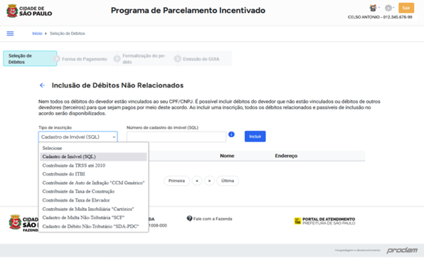
Task: Click the Fale com a Fazenda link
Action: 213,219
